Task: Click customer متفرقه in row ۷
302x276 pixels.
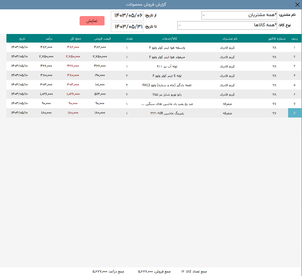Action: 227,104
